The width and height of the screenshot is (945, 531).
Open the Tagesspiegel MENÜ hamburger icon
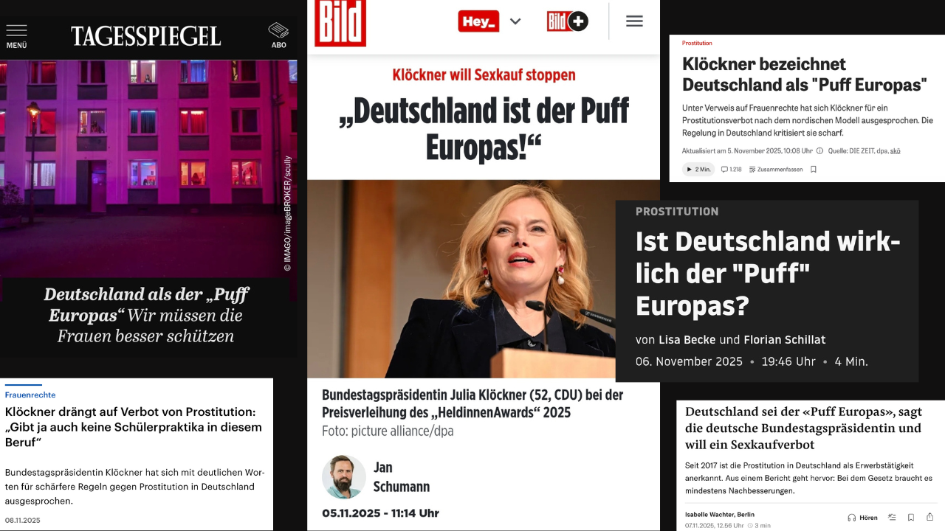click(16, 35)
